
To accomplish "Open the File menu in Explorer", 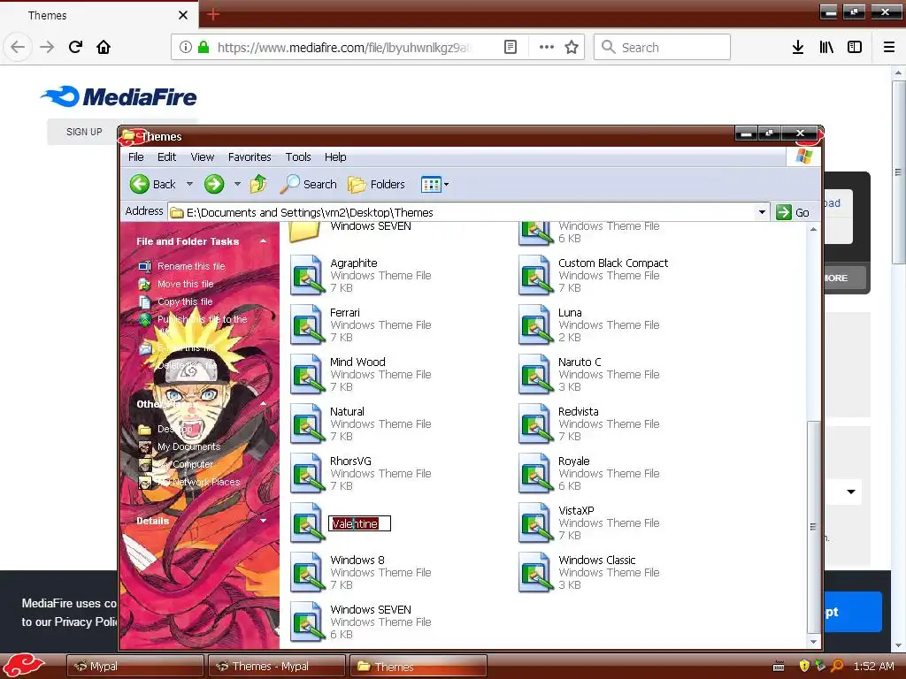I will [135, 157].
